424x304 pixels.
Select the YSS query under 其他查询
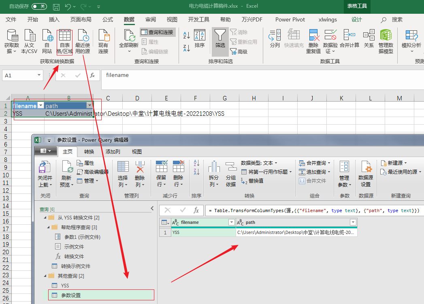click(65, 286)
